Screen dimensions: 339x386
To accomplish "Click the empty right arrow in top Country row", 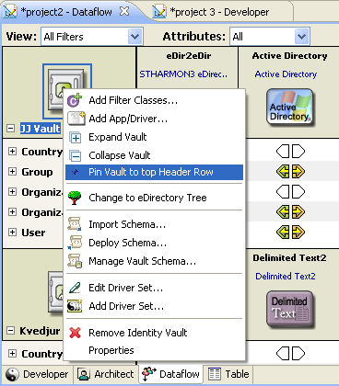I will [x=298, y=152].
